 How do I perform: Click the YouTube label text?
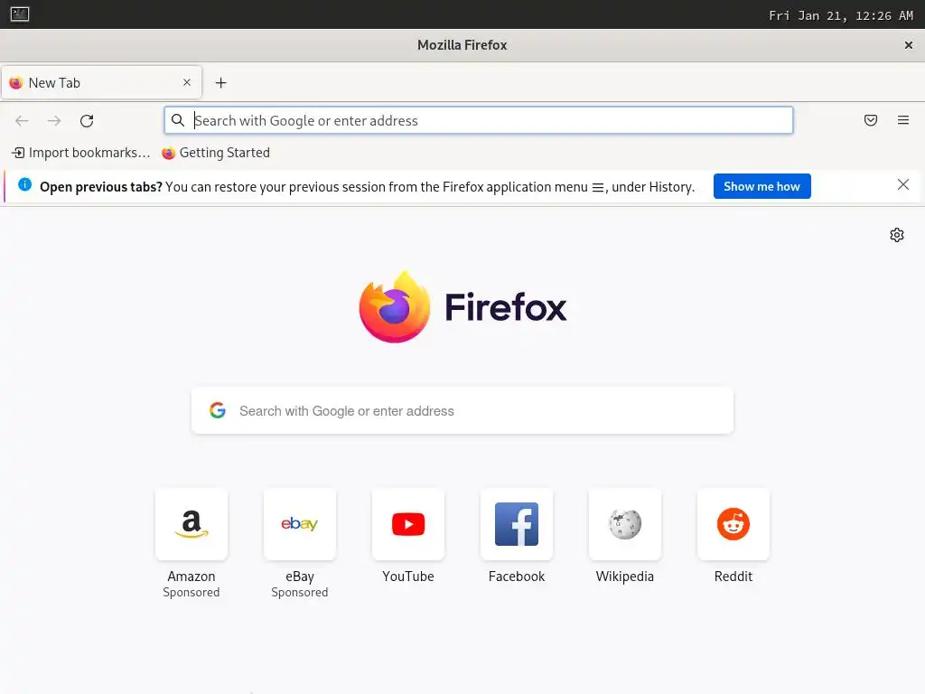(x=408, y=576)
